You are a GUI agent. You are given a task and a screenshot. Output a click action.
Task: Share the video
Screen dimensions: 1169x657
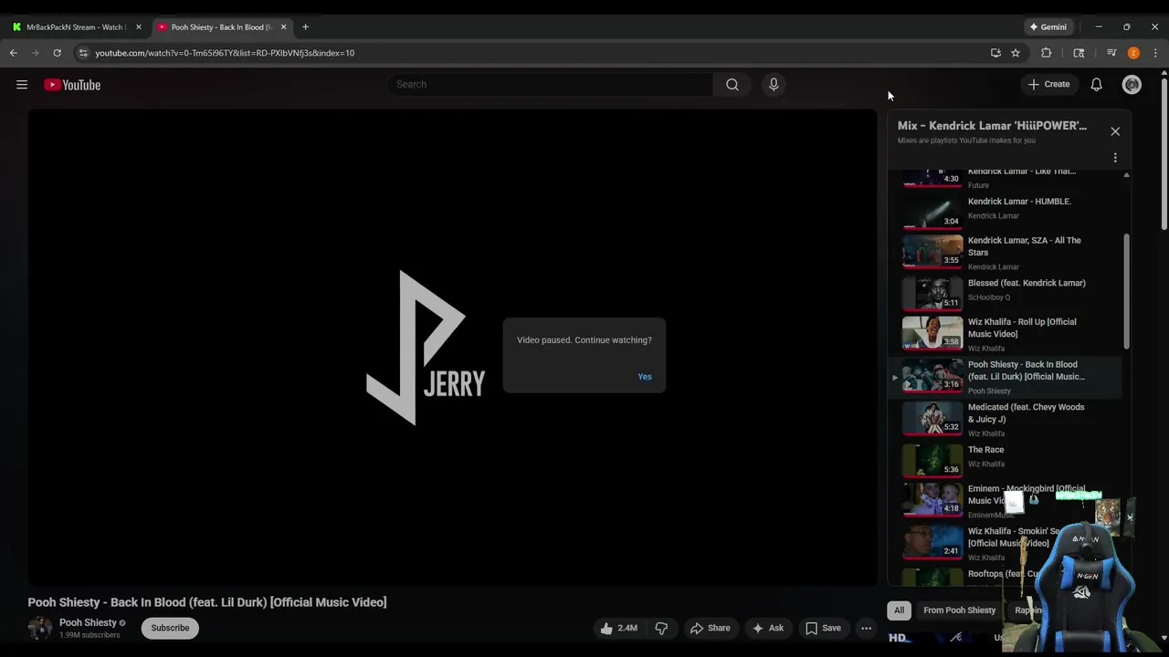(x=710, y=628)
